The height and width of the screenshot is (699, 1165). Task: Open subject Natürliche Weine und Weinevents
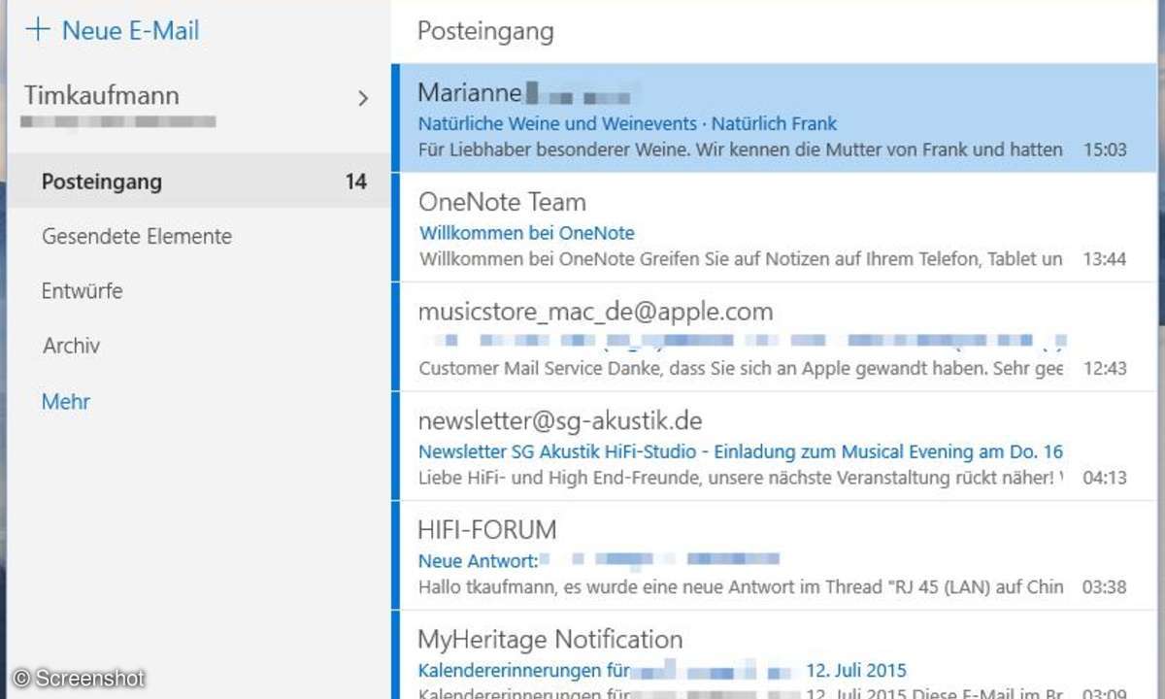[627, 123]
